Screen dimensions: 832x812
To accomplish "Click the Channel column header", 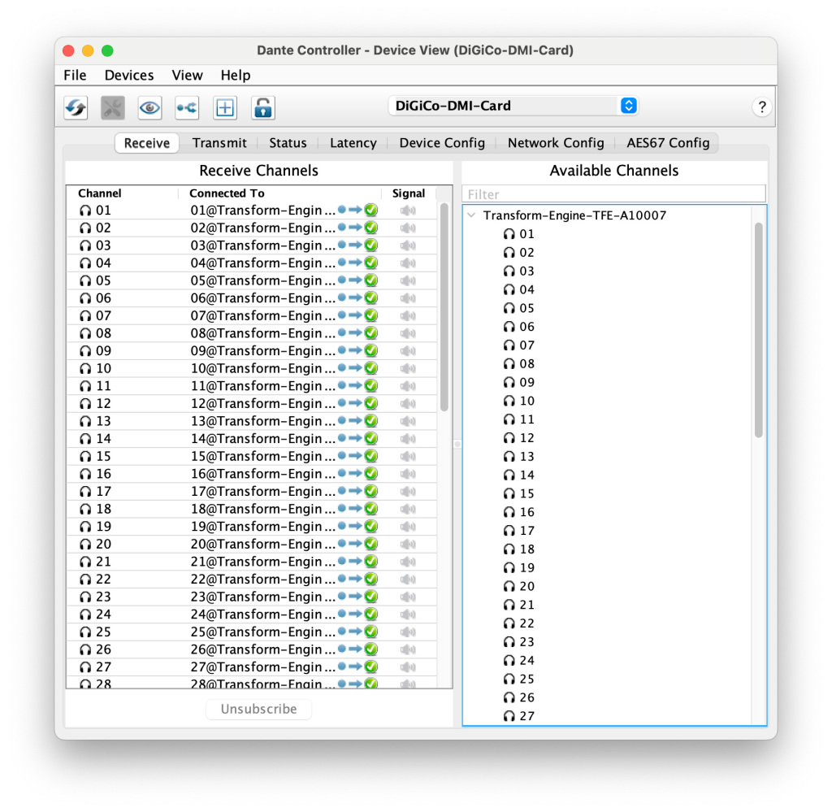I will (100, 193).
